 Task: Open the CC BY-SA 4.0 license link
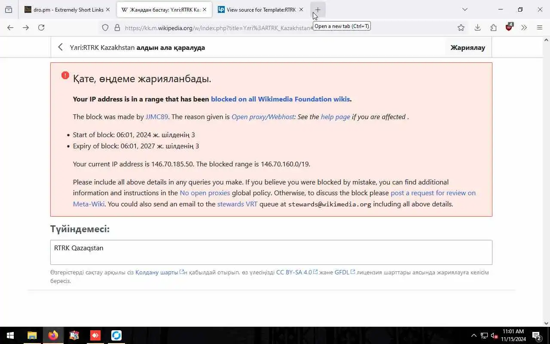[x=297, y=272]
